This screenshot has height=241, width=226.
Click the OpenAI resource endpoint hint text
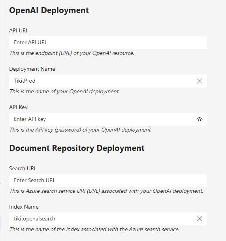(72, 53)
